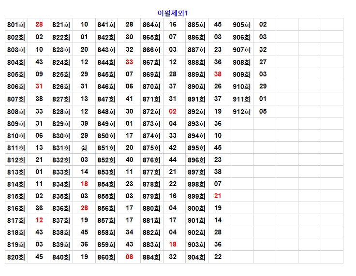Click the 860회 round cell

(x=106, y=258)
